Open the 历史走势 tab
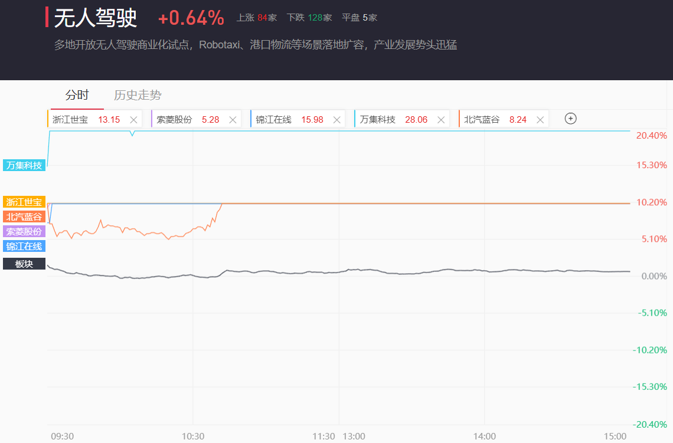The height and width of the screenshot is (443, 673). point(138,95)
